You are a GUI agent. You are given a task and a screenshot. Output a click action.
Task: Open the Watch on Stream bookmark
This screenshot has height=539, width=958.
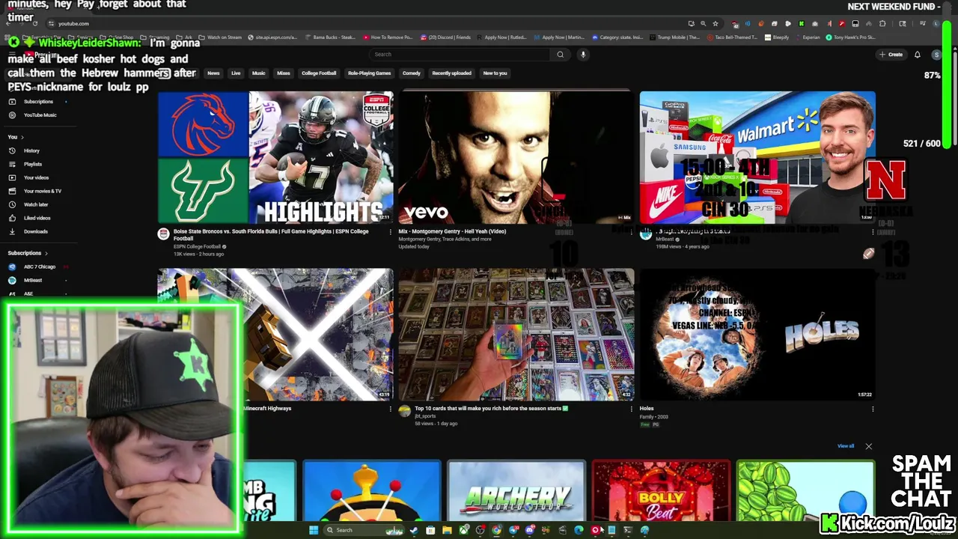pyautogui.click(x=220, y=37)
